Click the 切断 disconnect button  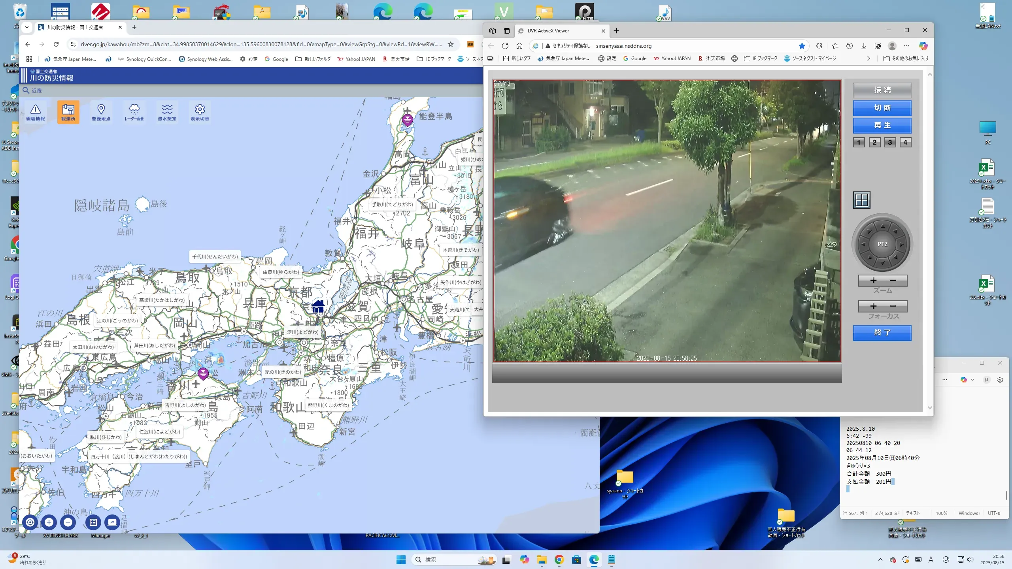pyautogui.click(x=882, y=108)
